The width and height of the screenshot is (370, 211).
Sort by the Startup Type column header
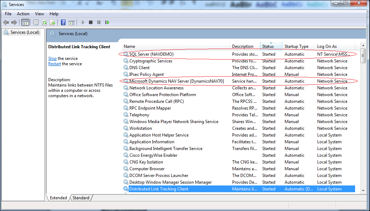tap(298, 46)
